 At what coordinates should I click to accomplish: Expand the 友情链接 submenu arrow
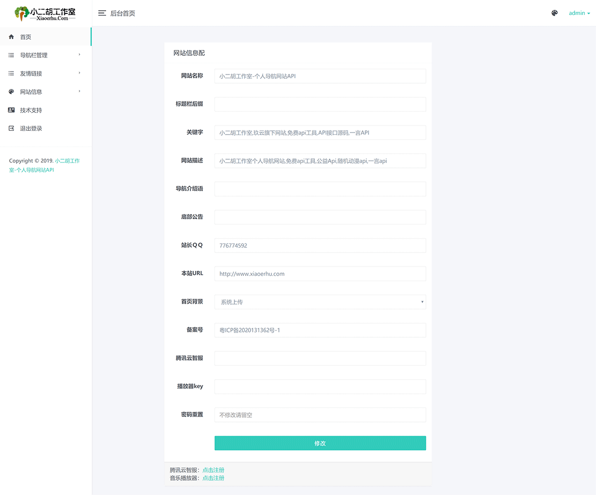click(79, 73)
